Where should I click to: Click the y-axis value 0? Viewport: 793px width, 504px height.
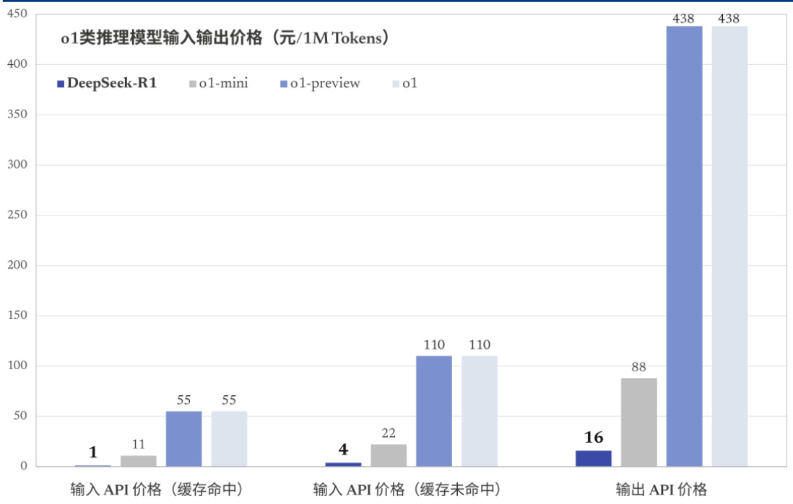24,466
